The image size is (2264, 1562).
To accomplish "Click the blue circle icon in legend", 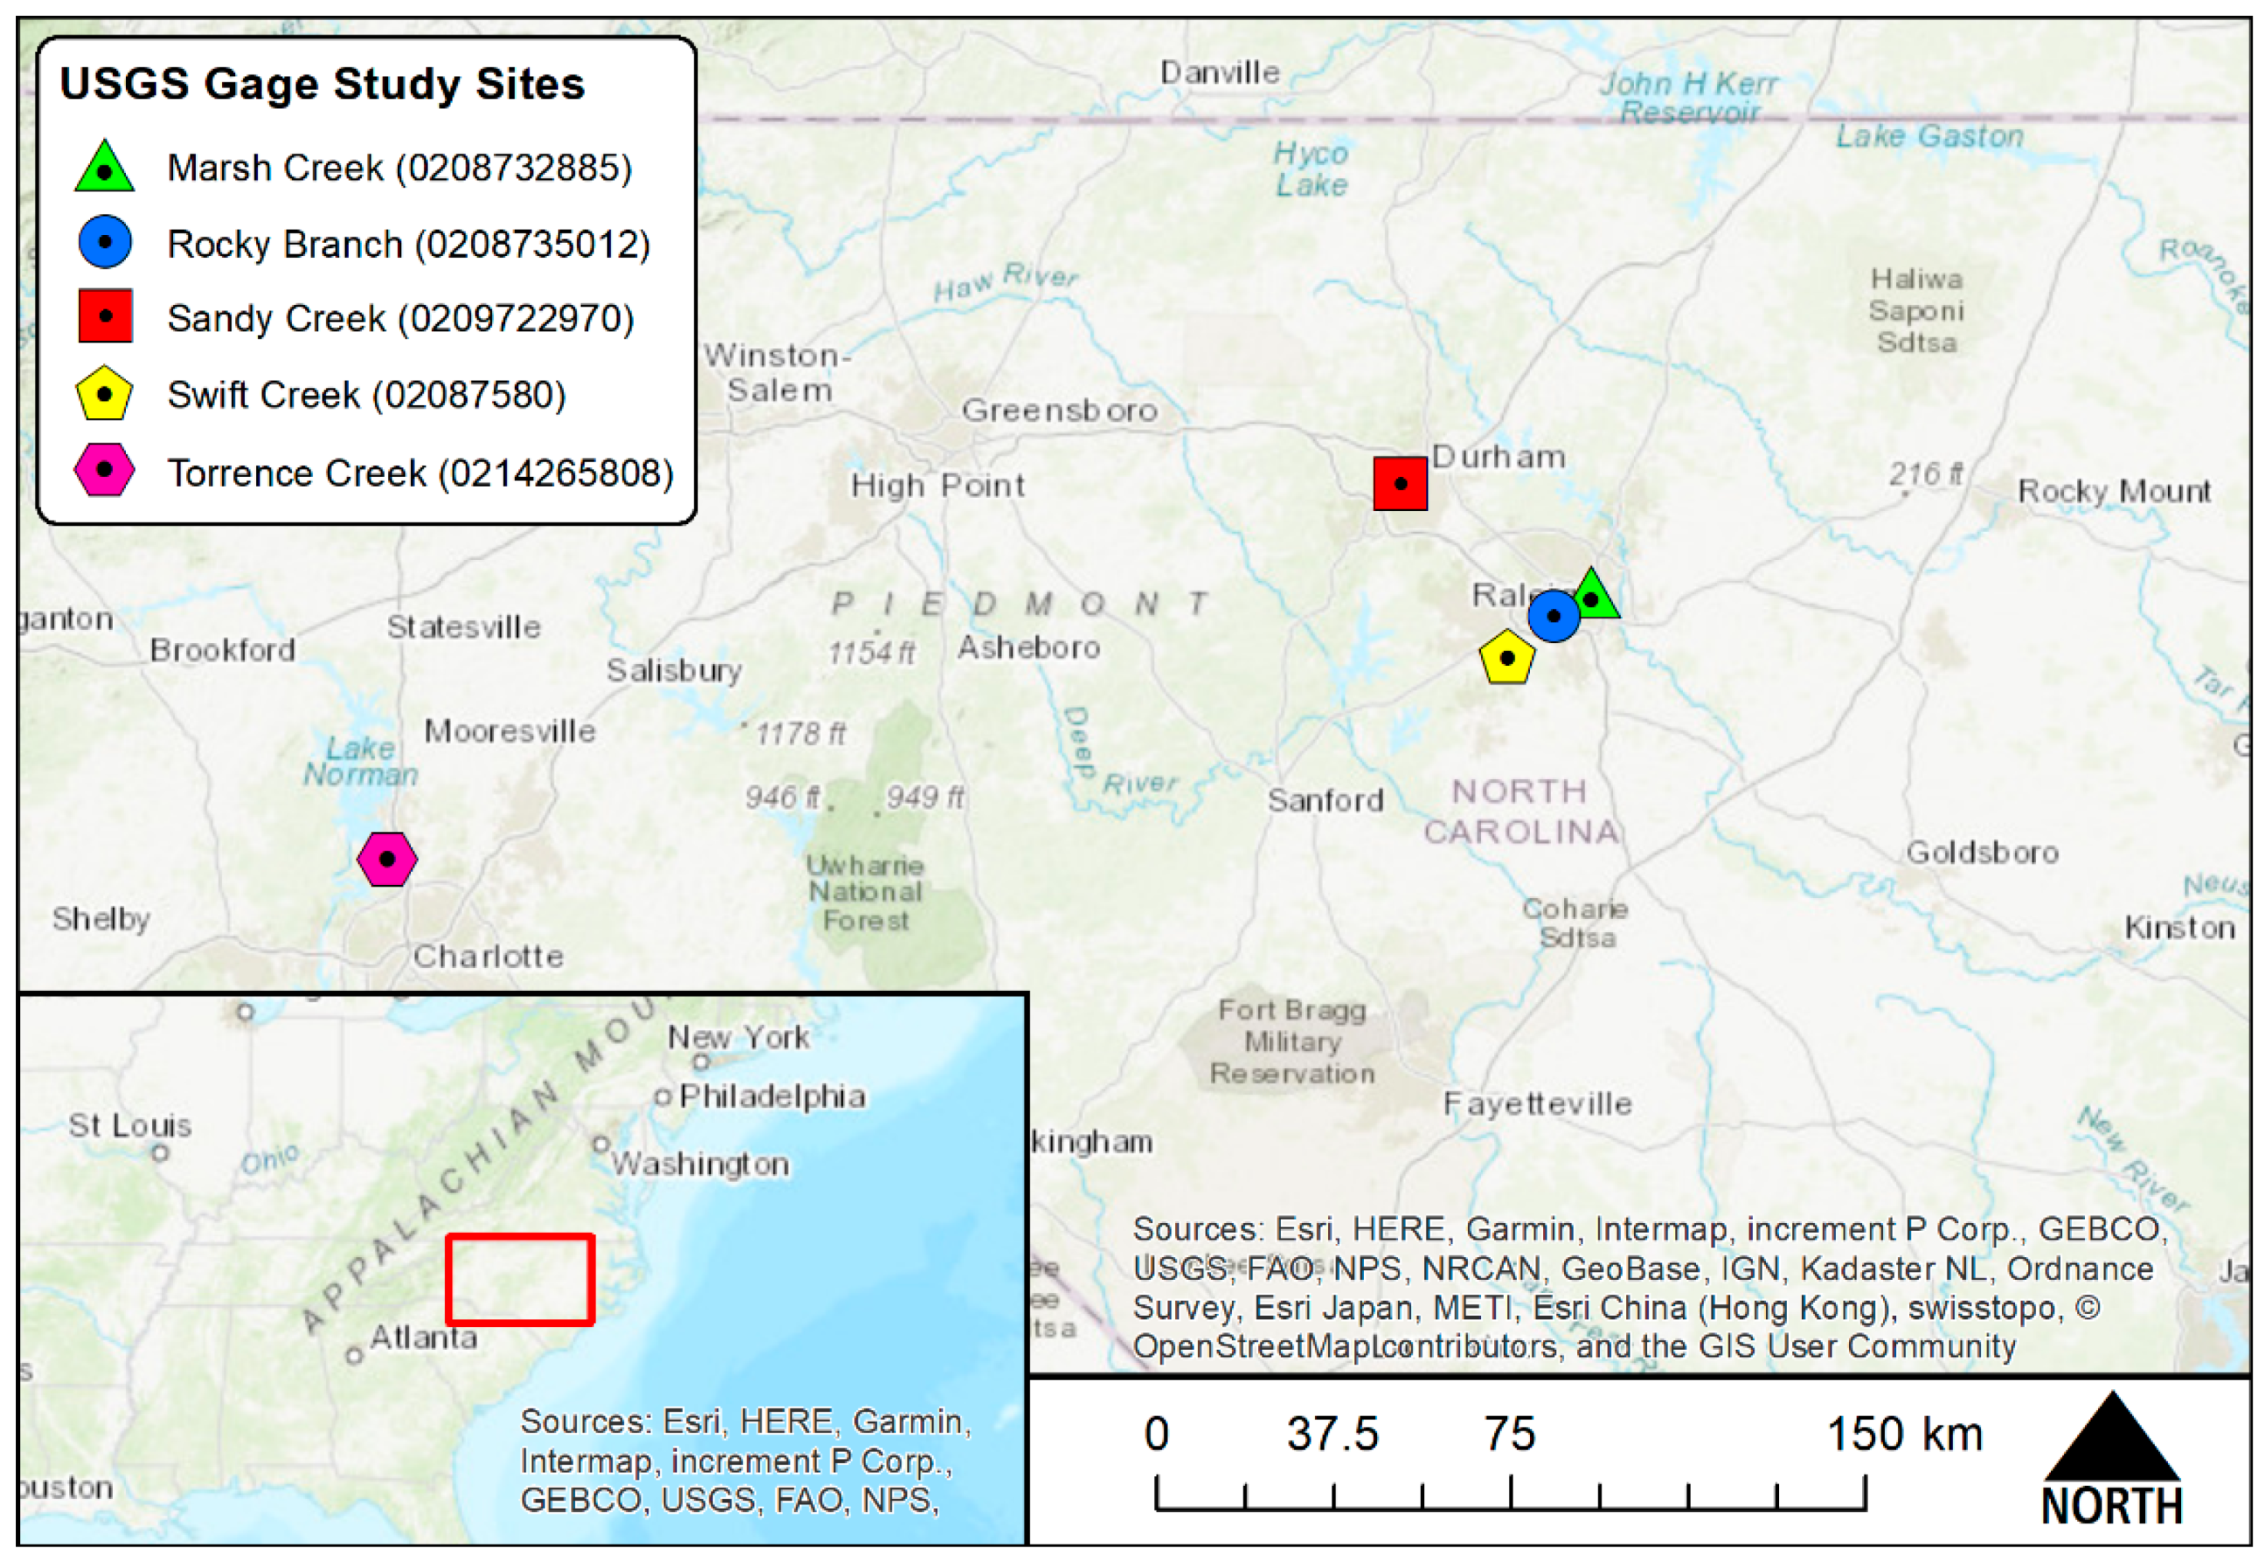I will [105, 242].
